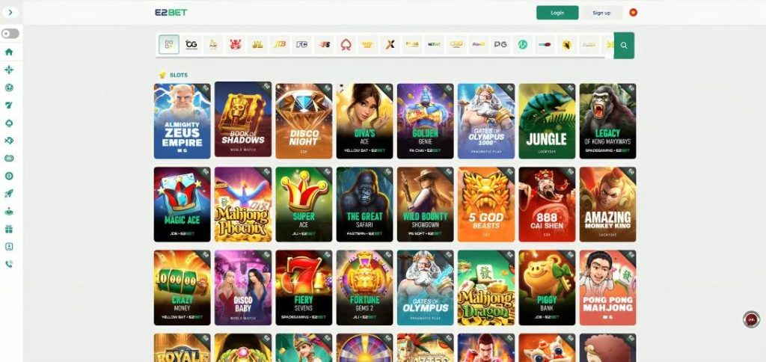
Task: Open the soccer ball sports icon
Action: pos(9,88)
